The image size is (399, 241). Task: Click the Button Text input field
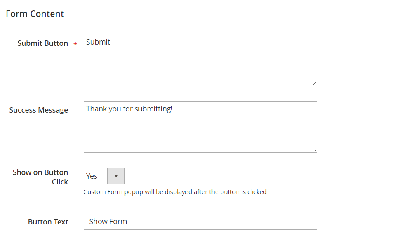200,221
